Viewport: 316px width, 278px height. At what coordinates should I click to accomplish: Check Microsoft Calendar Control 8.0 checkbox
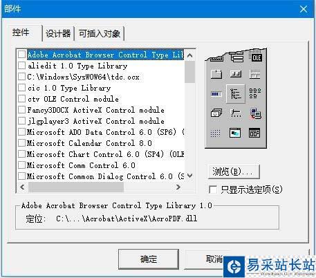[21, 143]
